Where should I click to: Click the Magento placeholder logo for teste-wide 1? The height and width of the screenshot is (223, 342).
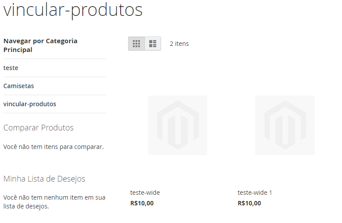pyautogui.click(x=285, y=125)
